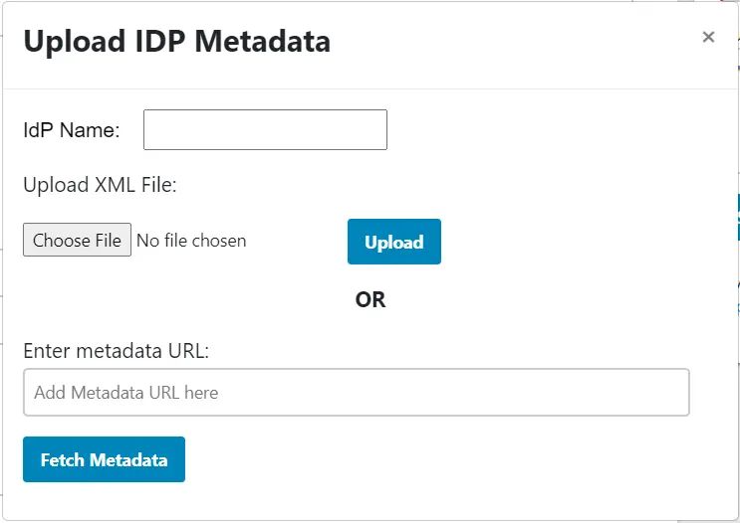740x523 pixels.
Task: Open the Choose File picker
Action: point(77,241)
